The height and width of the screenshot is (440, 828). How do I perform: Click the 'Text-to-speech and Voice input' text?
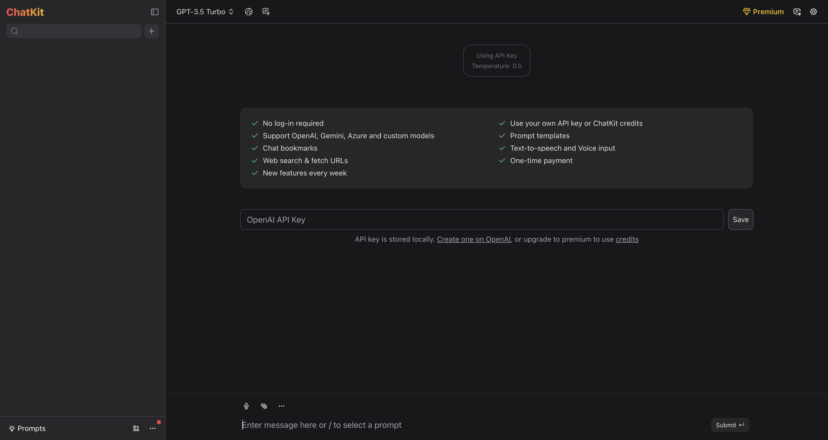[x=563, y=148]
